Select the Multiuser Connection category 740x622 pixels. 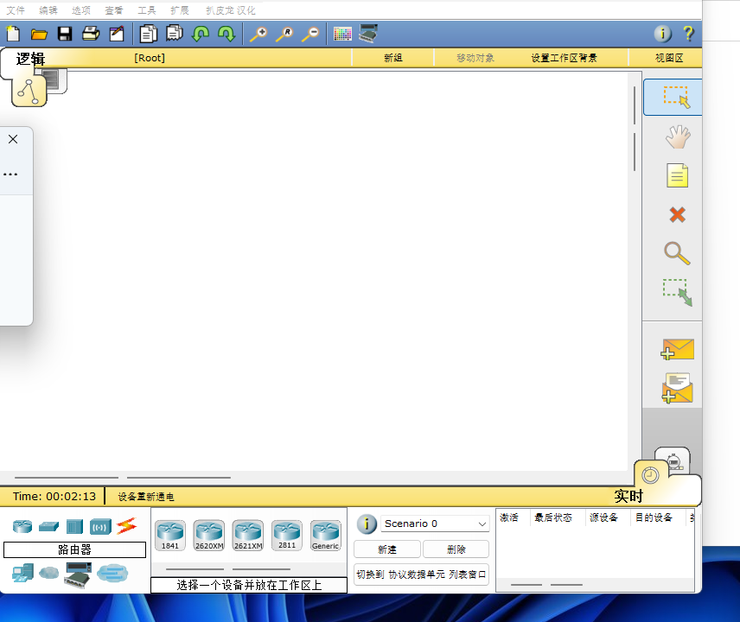tap(112, 573)
